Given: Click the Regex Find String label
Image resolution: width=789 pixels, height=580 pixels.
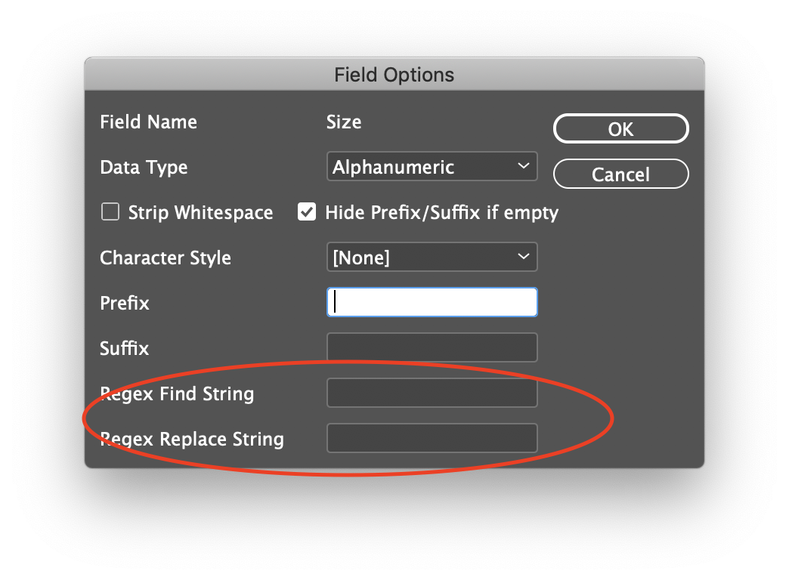Looking at the screenshot, I should pos(177,393).
